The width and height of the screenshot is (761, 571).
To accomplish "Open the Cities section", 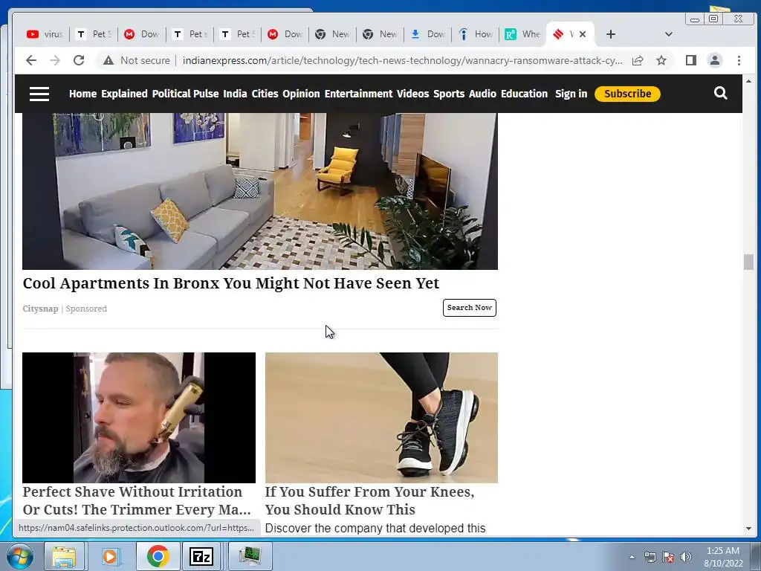I will [265, 94].
